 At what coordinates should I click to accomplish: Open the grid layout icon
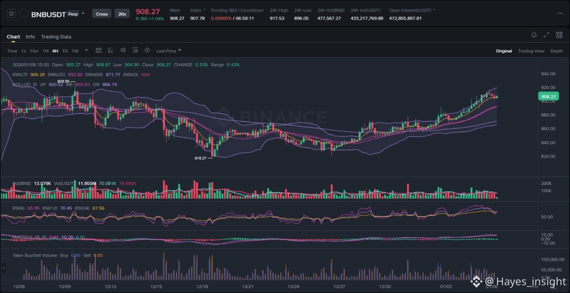point(559,35)
